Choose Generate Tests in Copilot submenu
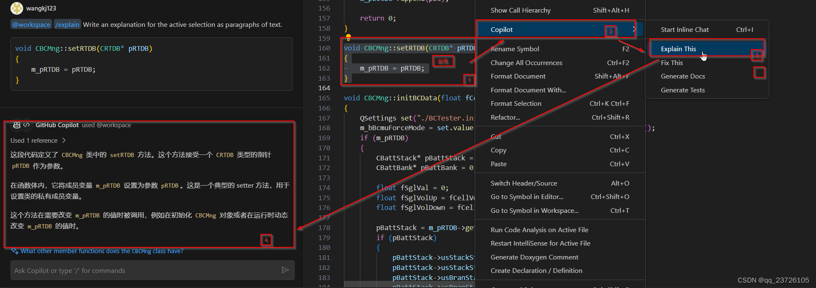Viewport: 816px width, 288px height. [707, 90]
